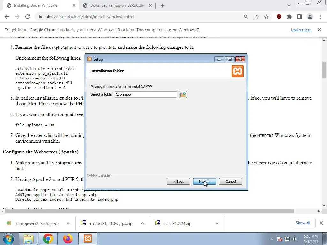Click "DirectoryIndex index.html" code line
327x245 pixels.
coord(66,199)
